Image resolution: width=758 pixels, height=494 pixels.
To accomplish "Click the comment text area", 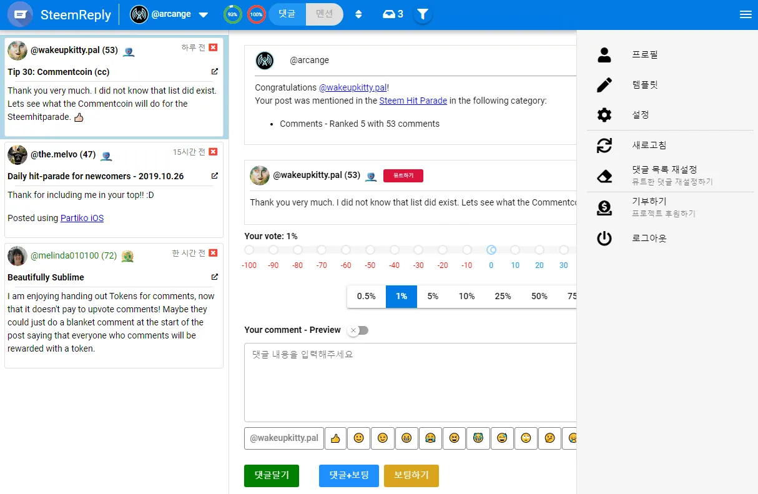I will [410, 382].
